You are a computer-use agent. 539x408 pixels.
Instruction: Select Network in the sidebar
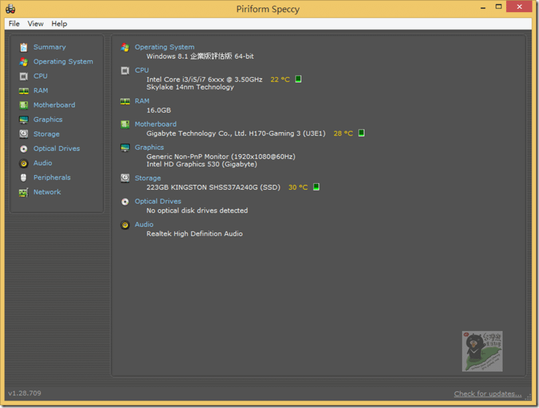(47, 192)
